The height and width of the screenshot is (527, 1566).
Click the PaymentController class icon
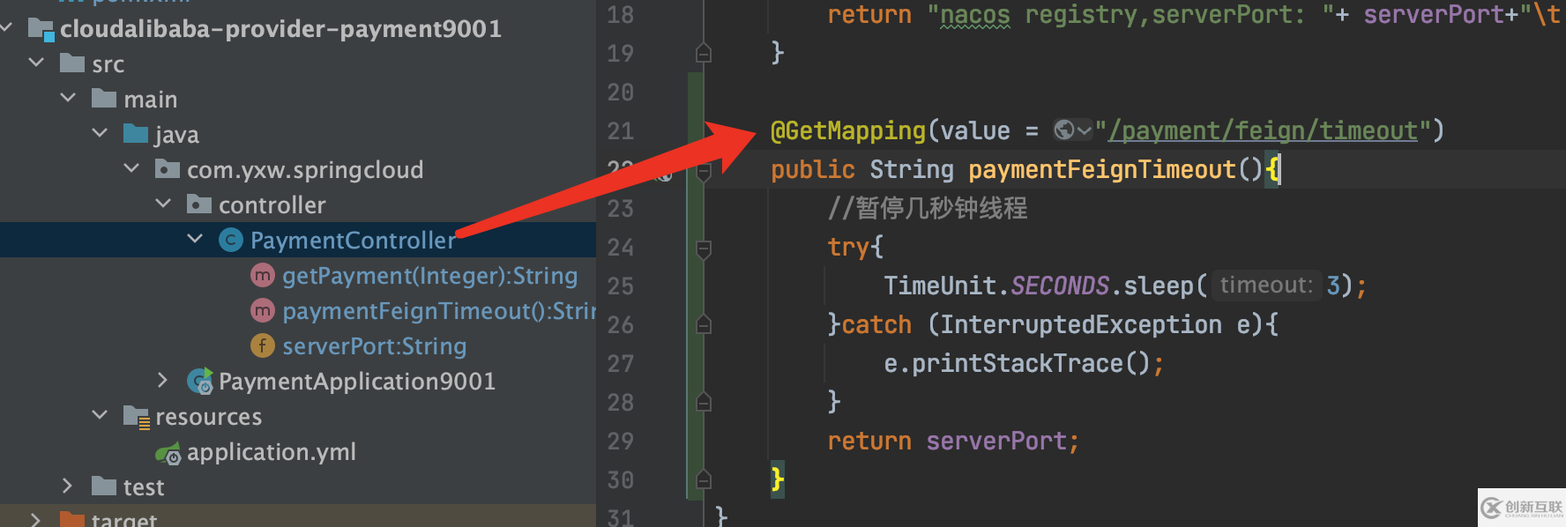point(231,240)
